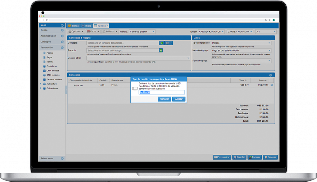Switch to the Inicio tab
Image resolution: width=317 pixels, height=182 pixels.
click(x=86, y=26)
